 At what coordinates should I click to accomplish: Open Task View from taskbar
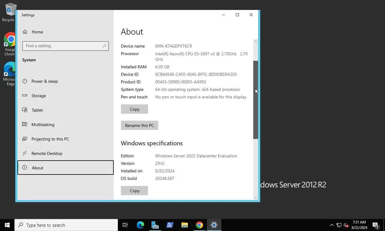click(125, 225)
